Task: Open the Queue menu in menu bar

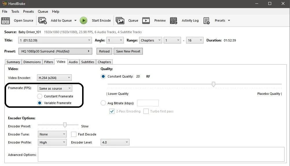Action: [43, 12]
